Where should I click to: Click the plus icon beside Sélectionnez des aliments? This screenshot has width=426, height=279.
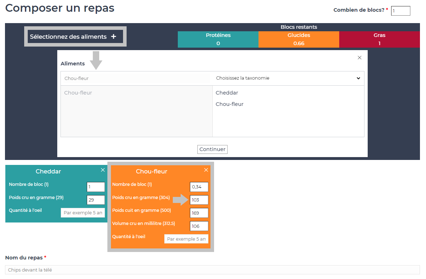point(113,37)
